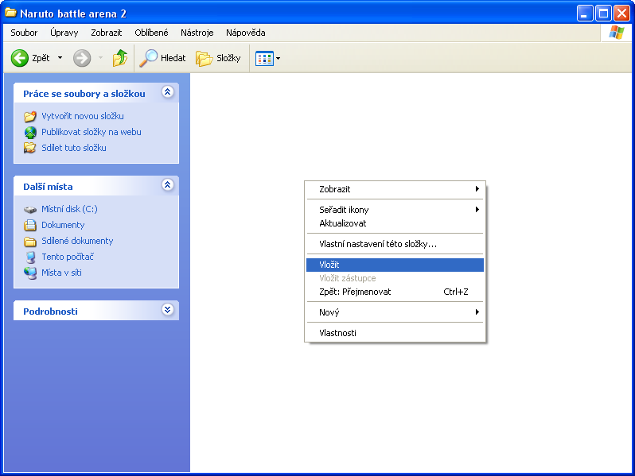Choose Vlastnosti in context menu
The image size is (635, 476).
point(395,333)
